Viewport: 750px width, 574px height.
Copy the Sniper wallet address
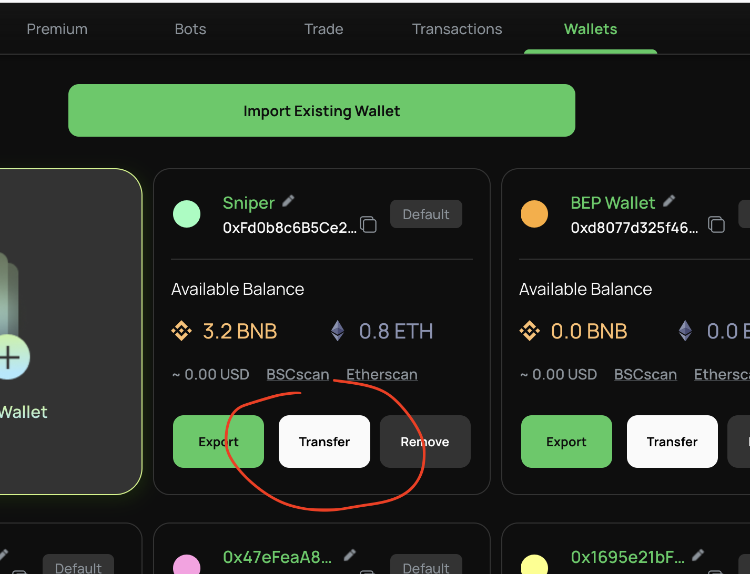tap(368, 224)
